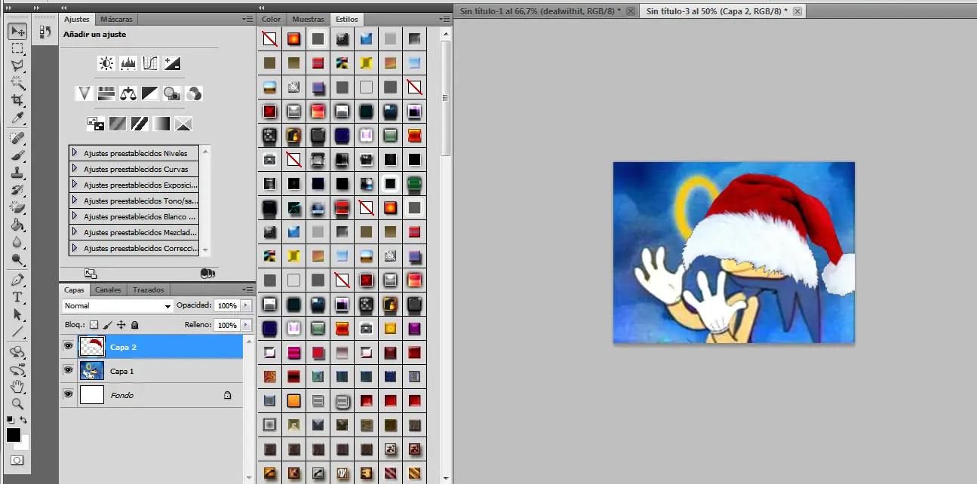Image resolution: width=977 pixels, height=484 pixels.
Task: Toggle visibility of Capa 1 layer
Action: pos(69,371)
